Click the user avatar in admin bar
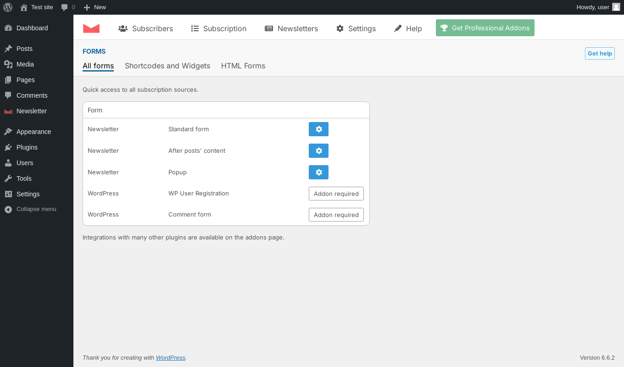The height and width of the screenshot is (367, 624). click(x=616, y=7)
